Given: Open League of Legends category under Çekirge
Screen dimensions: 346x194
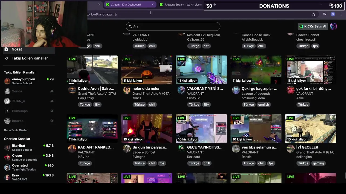Looking at the screenshot, I should tap(256, 93).
